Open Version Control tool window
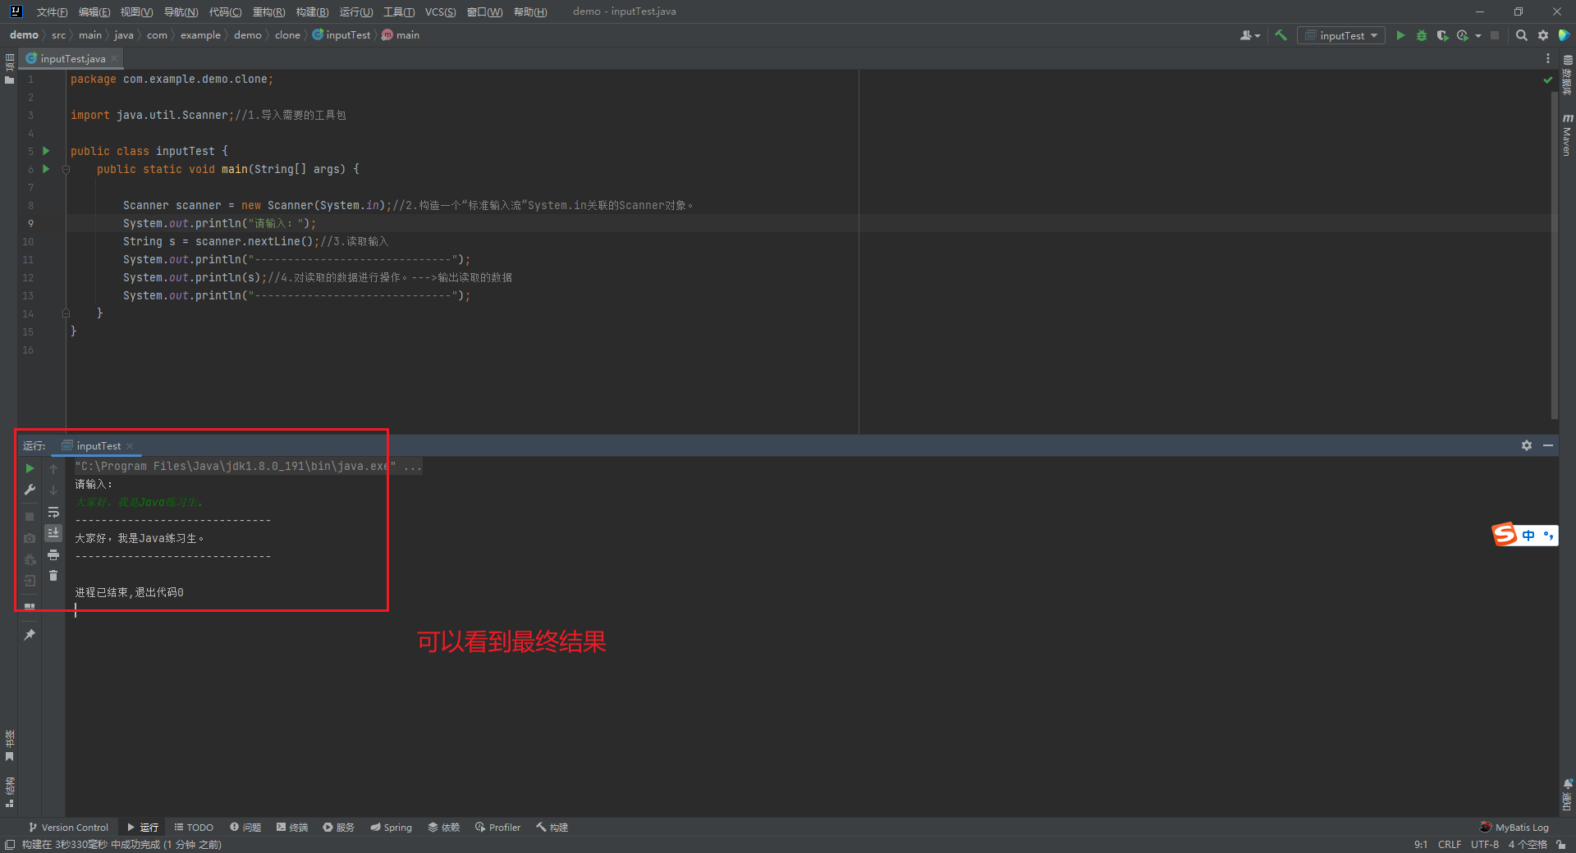This screenshot has height=853, width=1576. [x=68, y=827]
